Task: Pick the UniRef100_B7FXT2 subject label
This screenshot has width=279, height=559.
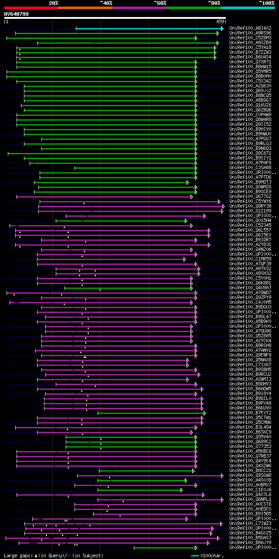Action: [250, 413]
